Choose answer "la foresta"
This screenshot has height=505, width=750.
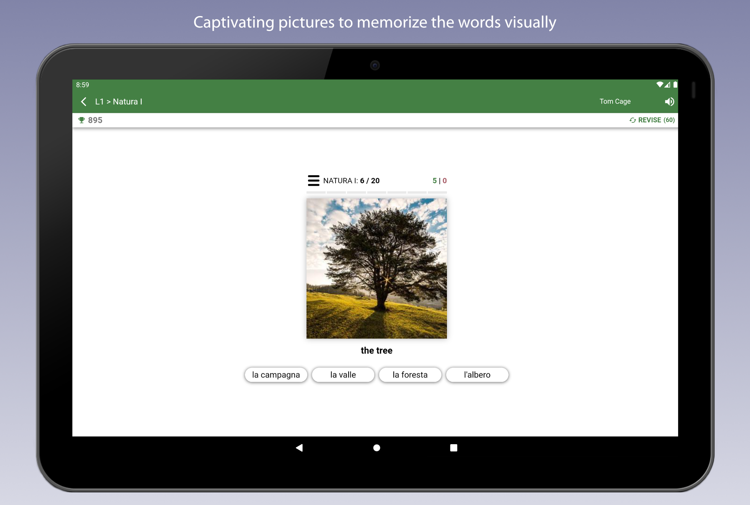410,375
